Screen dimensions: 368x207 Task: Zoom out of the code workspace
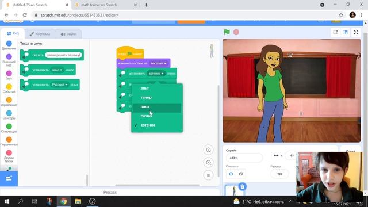208,162
